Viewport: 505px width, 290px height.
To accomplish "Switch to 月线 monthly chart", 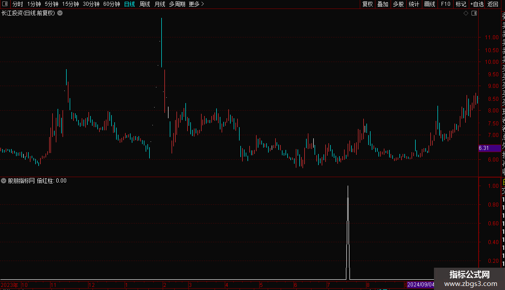I will (x=160, y=4).
